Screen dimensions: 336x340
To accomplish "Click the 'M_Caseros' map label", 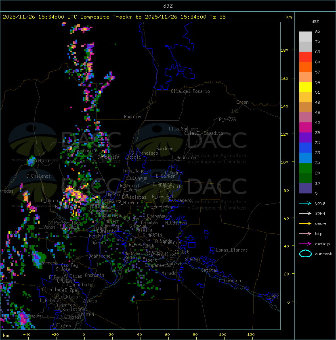I will (176, 222).
